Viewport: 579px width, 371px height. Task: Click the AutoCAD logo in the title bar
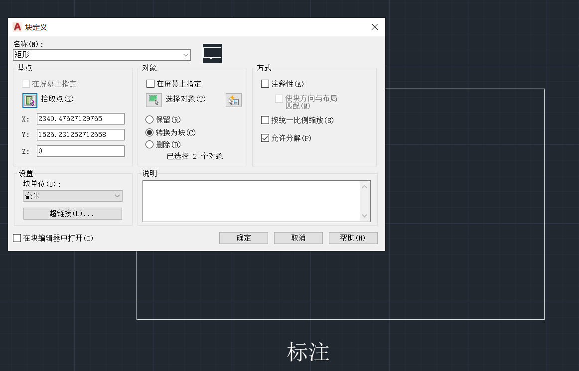tap(16, 27)
